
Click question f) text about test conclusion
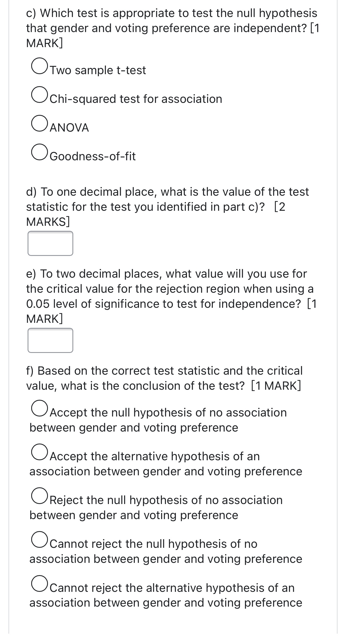click(164, 378)
